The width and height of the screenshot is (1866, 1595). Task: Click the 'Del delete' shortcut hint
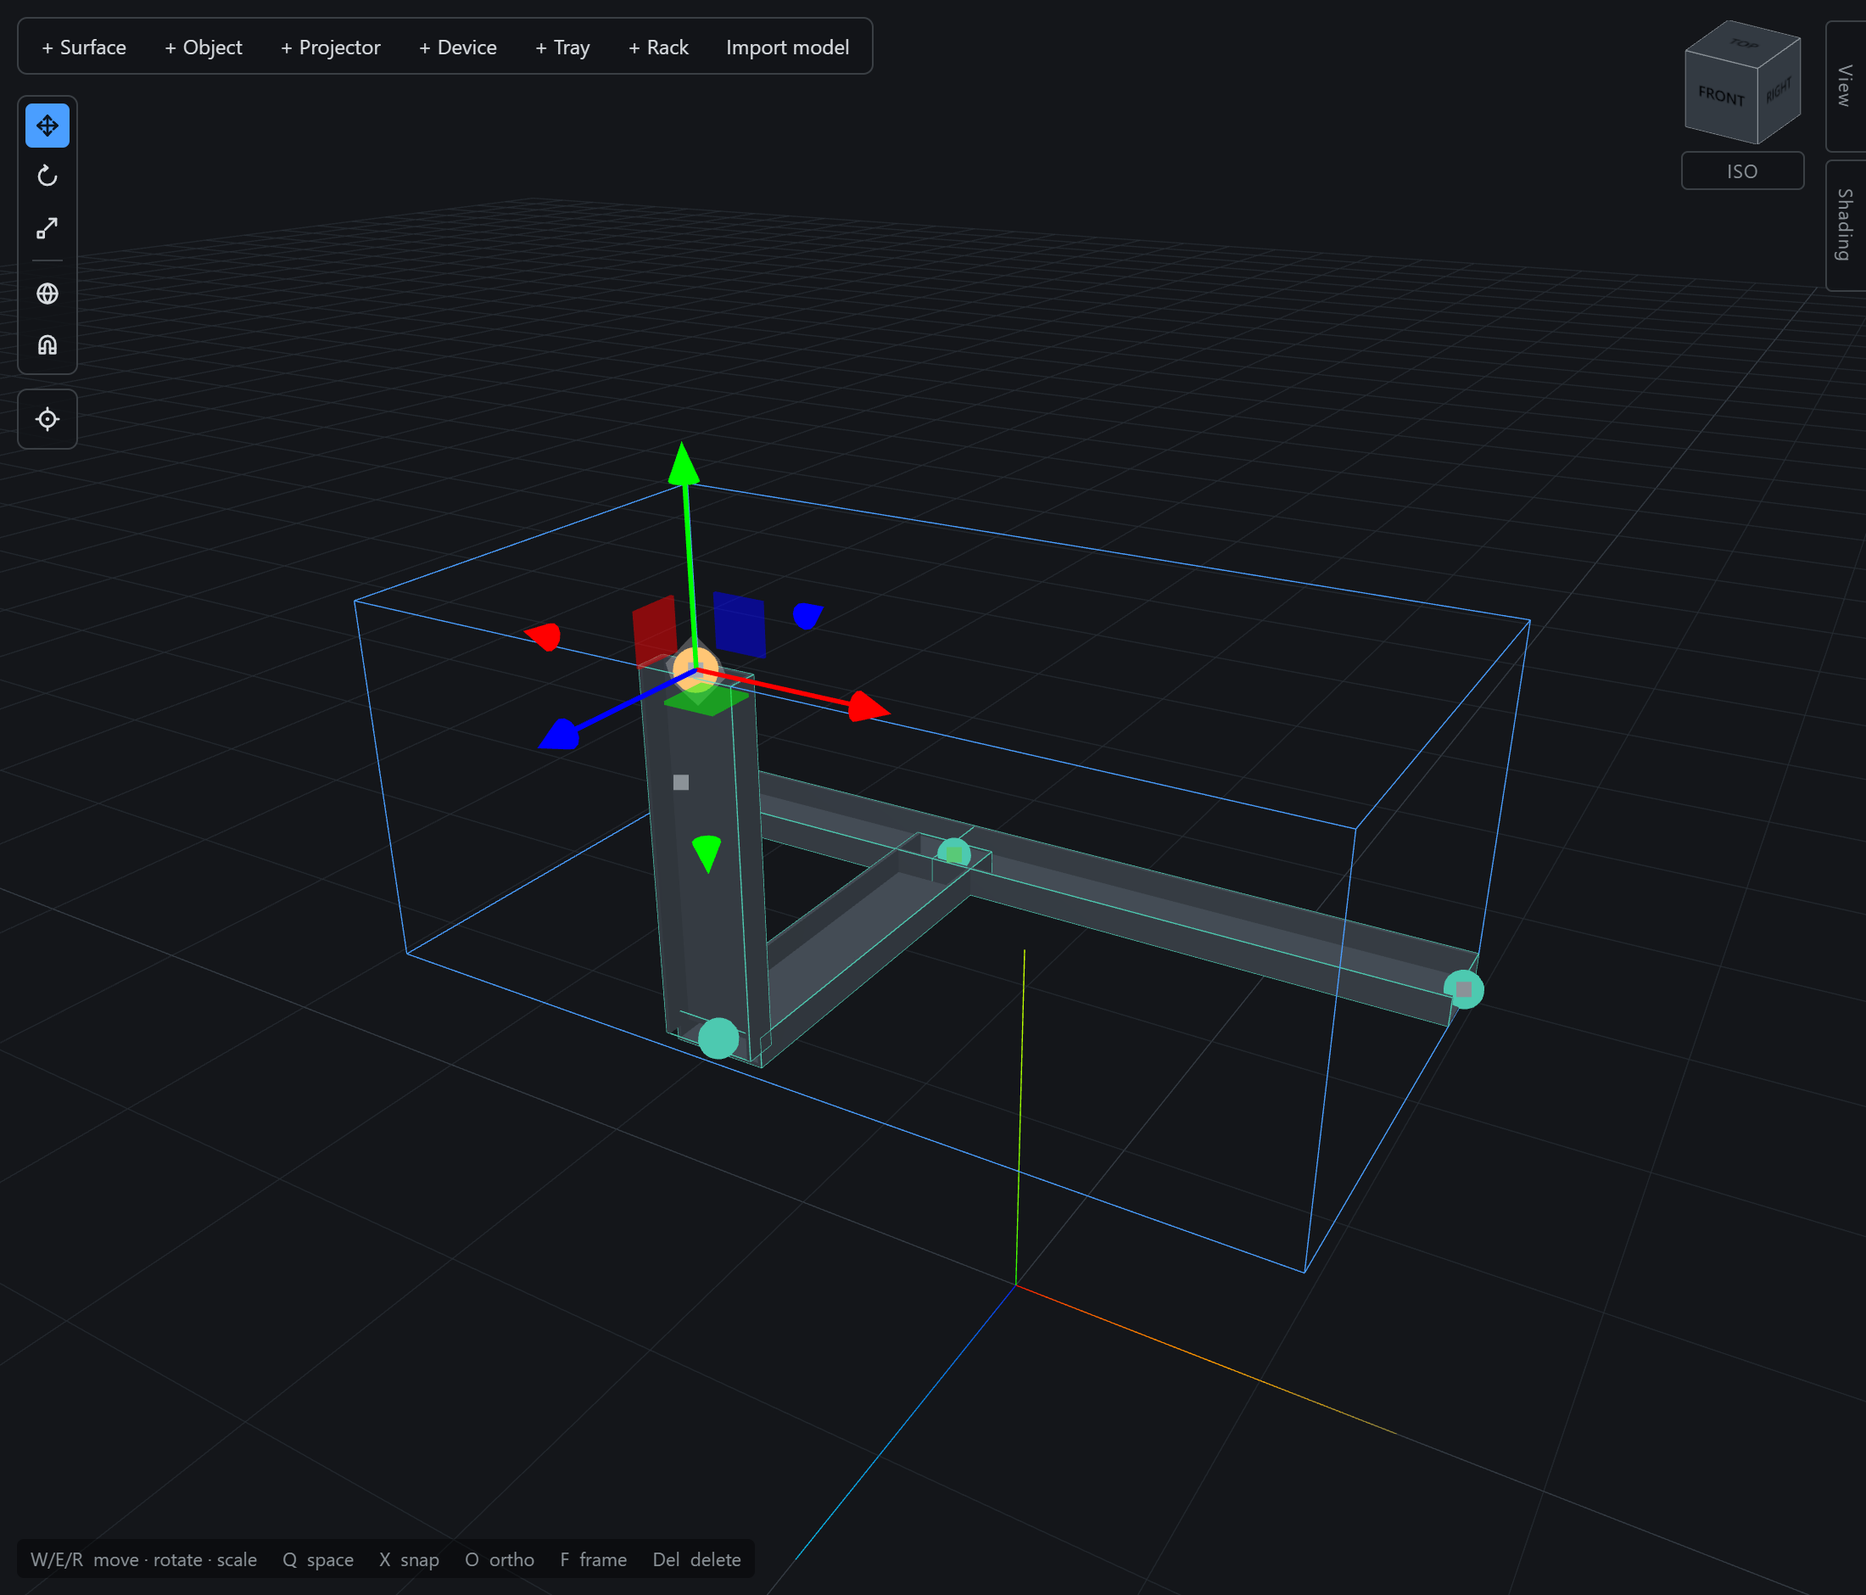click(697, 1559)
